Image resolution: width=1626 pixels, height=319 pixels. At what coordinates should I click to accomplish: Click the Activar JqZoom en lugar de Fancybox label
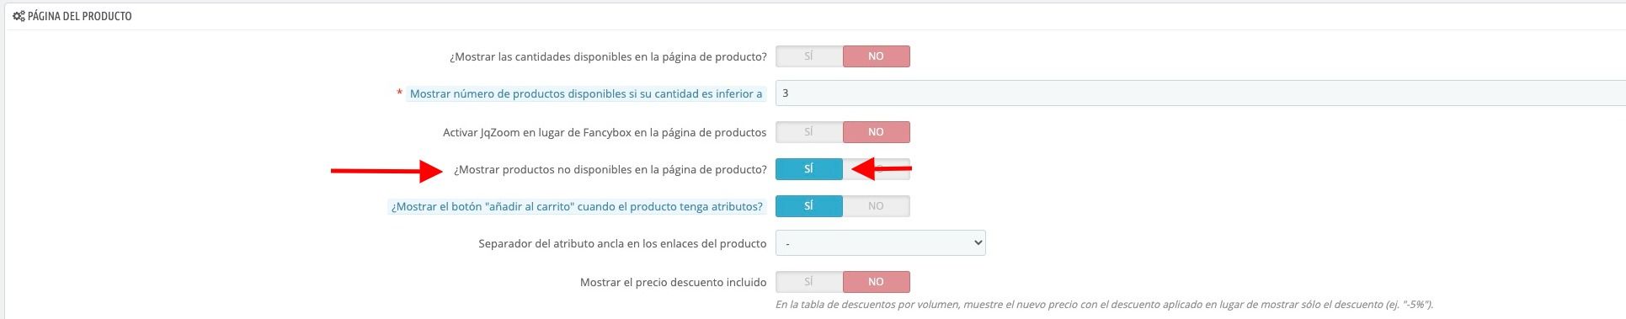point(605,132)
